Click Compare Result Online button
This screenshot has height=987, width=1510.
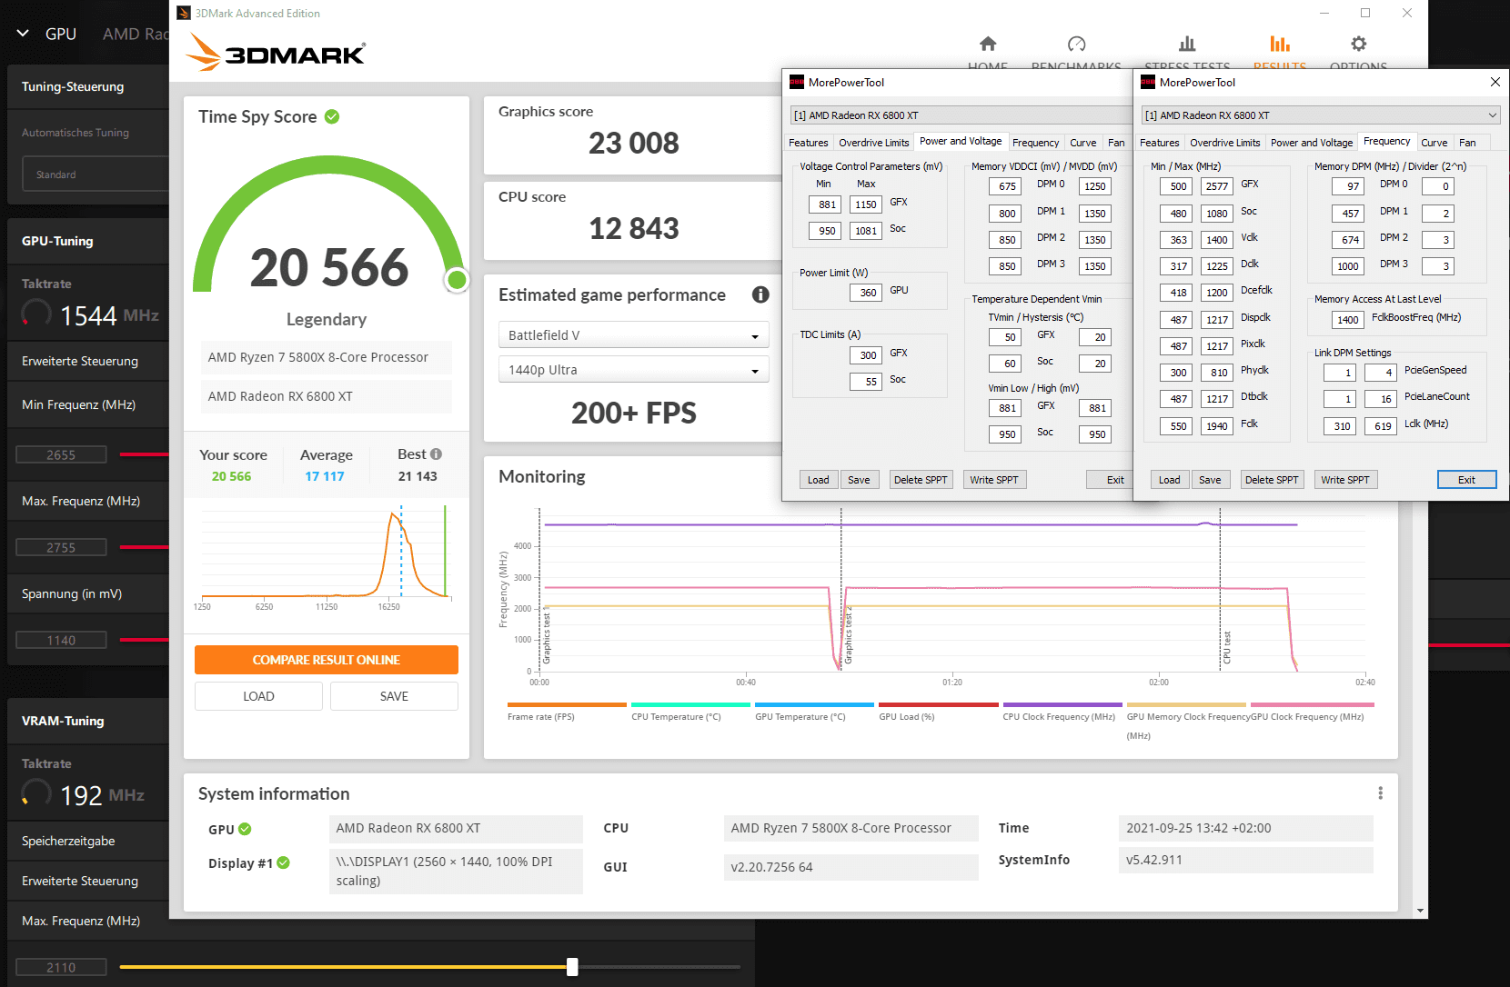pos(327,660)
